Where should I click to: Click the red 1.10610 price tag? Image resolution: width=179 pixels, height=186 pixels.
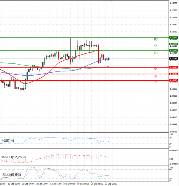174,74
